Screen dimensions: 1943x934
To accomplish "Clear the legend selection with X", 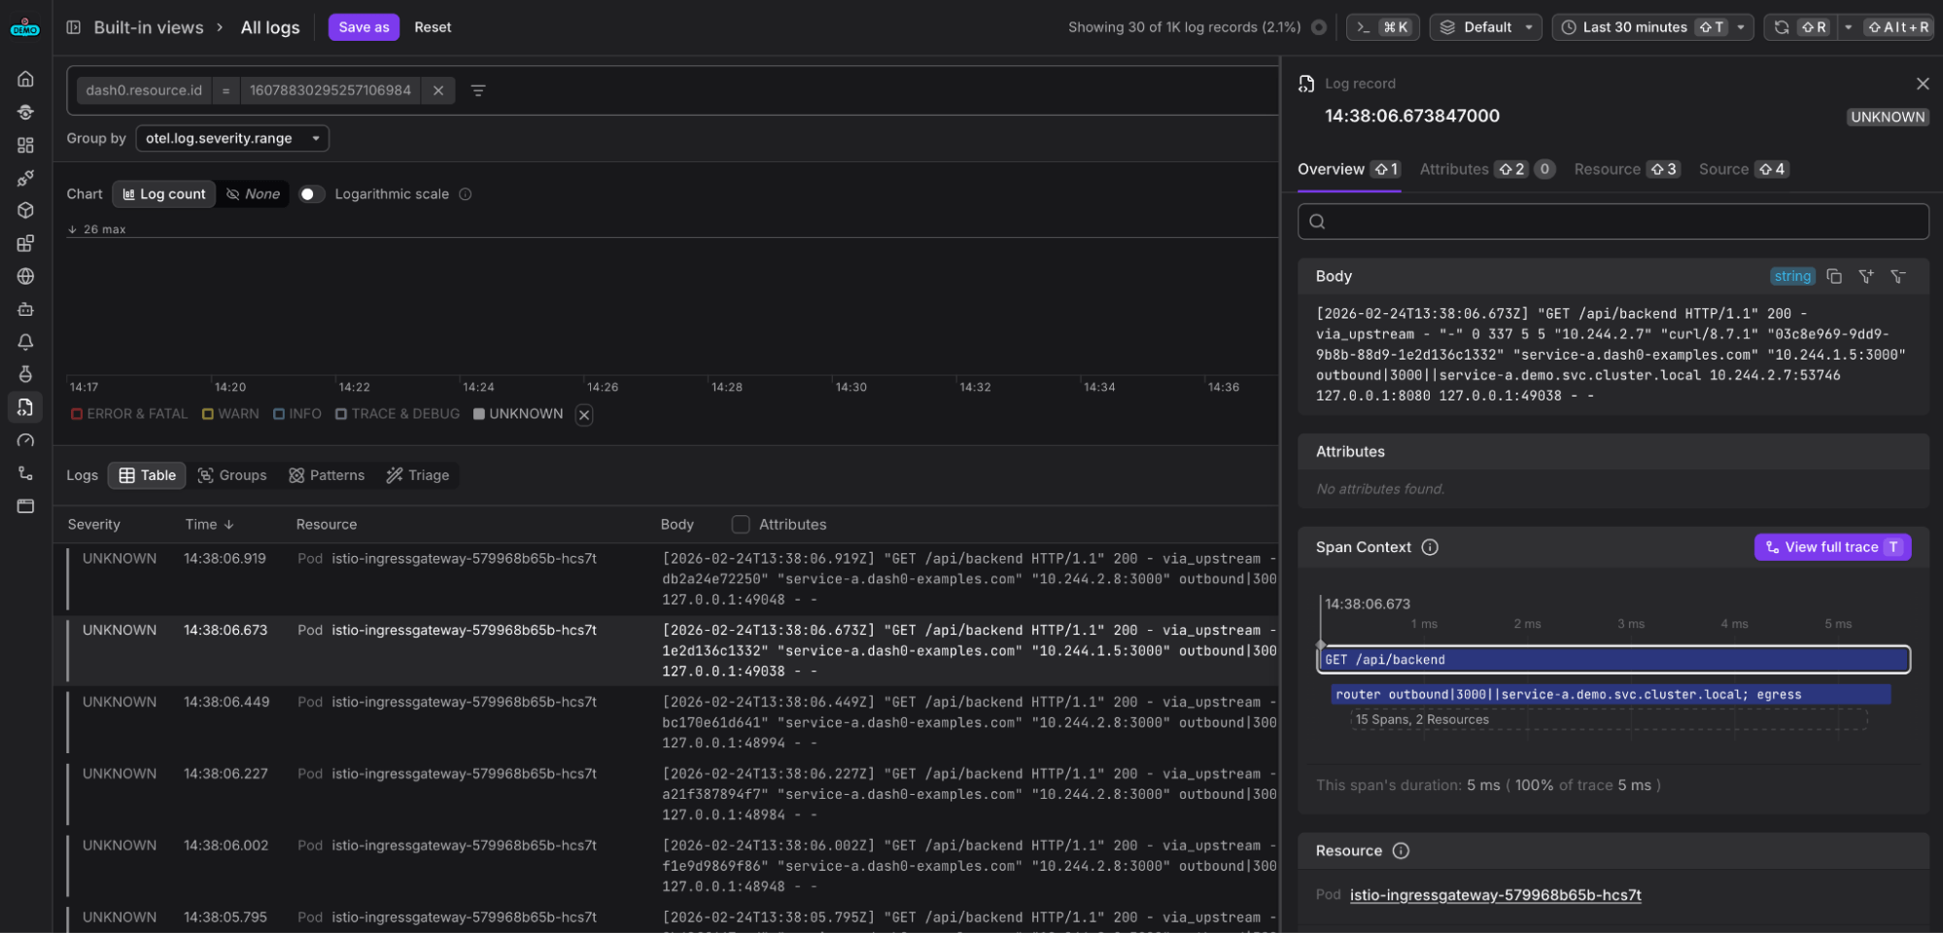I will 584,415.
